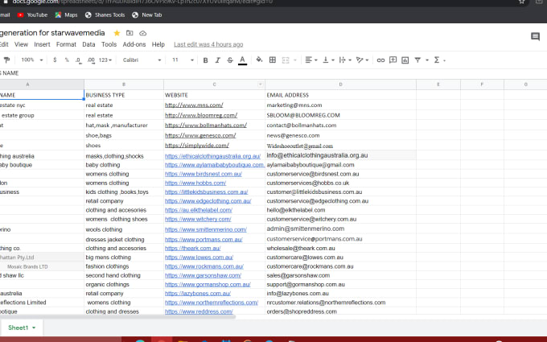Open YouTube bookmark
The image size is (547, 342).
[x=32, y=15]
